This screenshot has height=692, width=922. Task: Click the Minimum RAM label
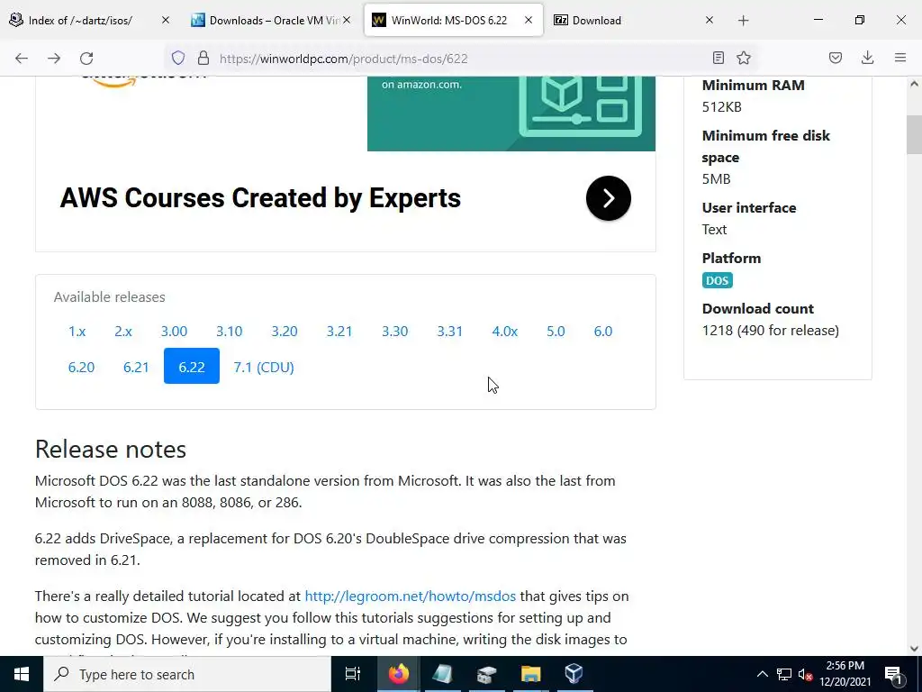[x=754, y=85]
